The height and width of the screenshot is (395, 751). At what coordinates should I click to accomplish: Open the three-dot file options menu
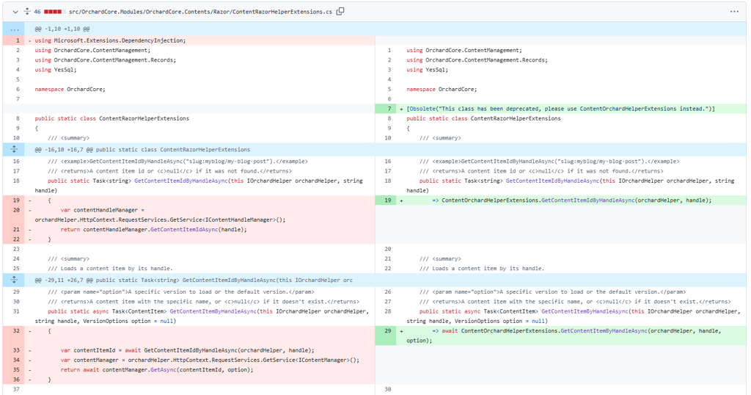click(x=734, y=12)
